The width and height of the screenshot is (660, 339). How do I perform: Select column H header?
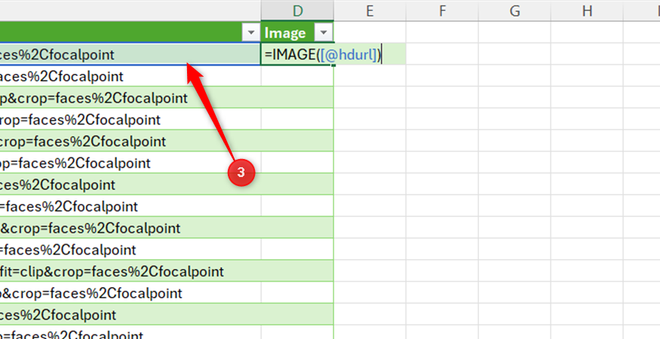click(x=587, y=11)
